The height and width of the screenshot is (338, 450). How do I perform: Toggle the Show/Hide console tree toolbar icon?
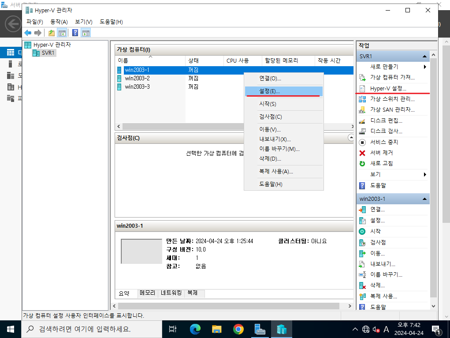[62, 33]
